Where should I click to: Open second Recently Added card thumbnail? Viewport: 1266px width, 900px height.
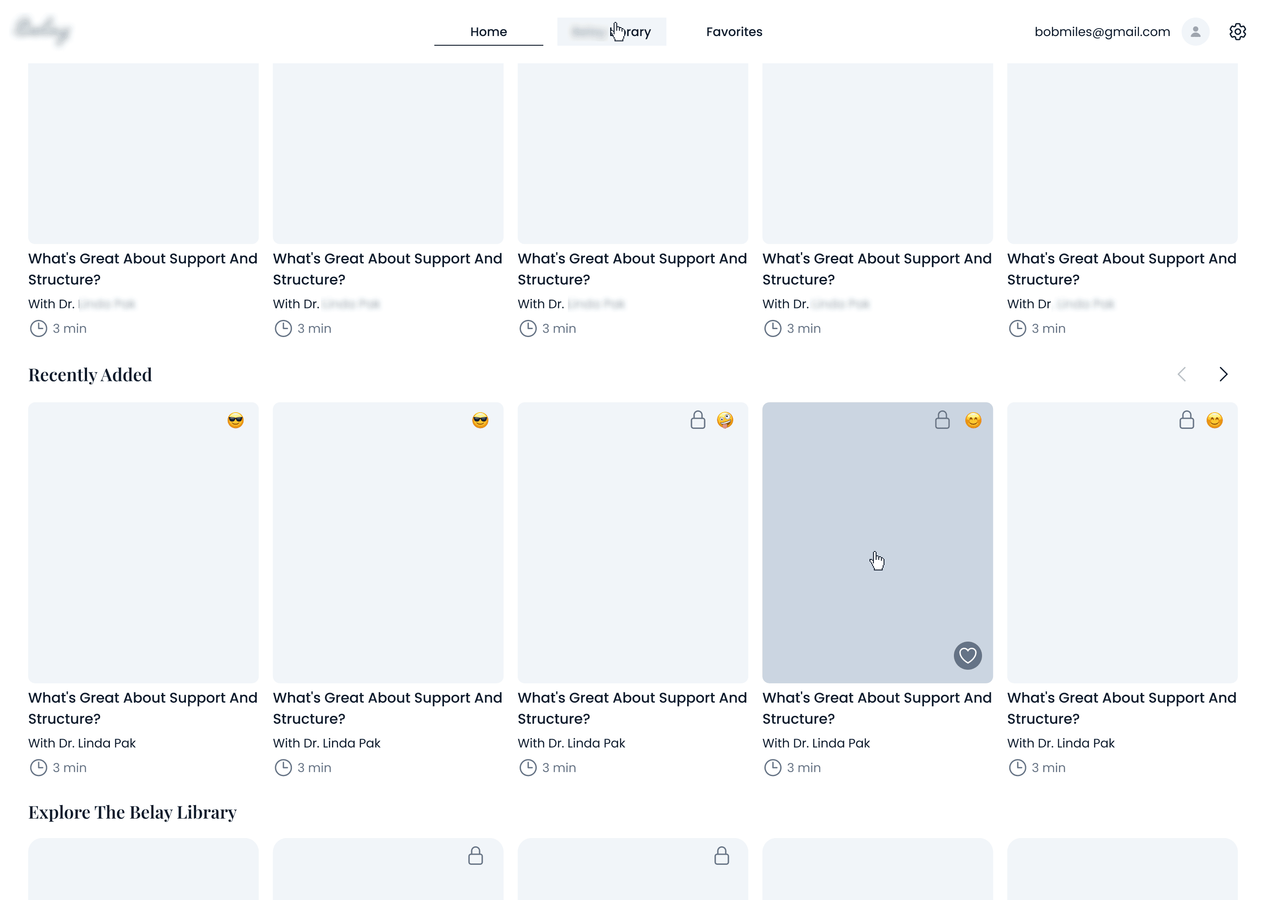click(x=388, y=542)
